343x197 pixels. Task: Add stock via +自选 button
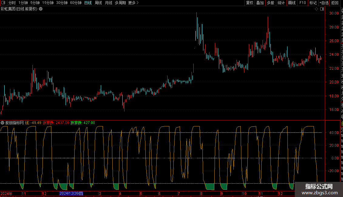324,3
